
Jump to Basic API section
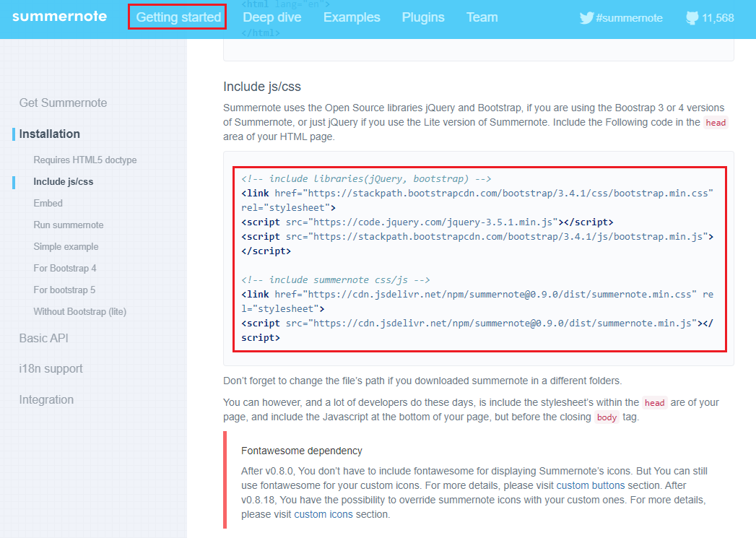44,339
